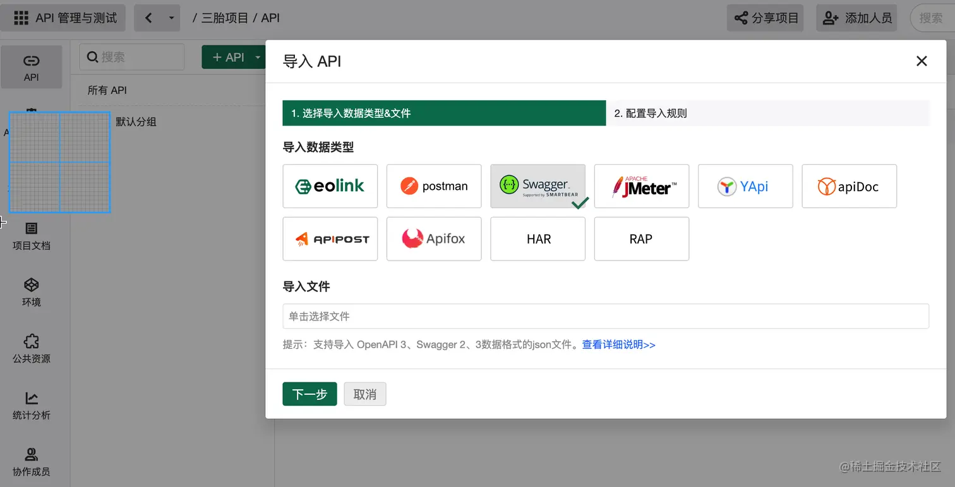The height and width of the screenshot is (487, 955).
Task: Click the 导入 API dialog title
Action: [312, 61]
